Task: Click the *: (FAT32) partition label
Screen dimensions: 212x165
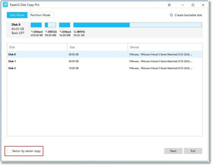Action: (x=51, y=32)
